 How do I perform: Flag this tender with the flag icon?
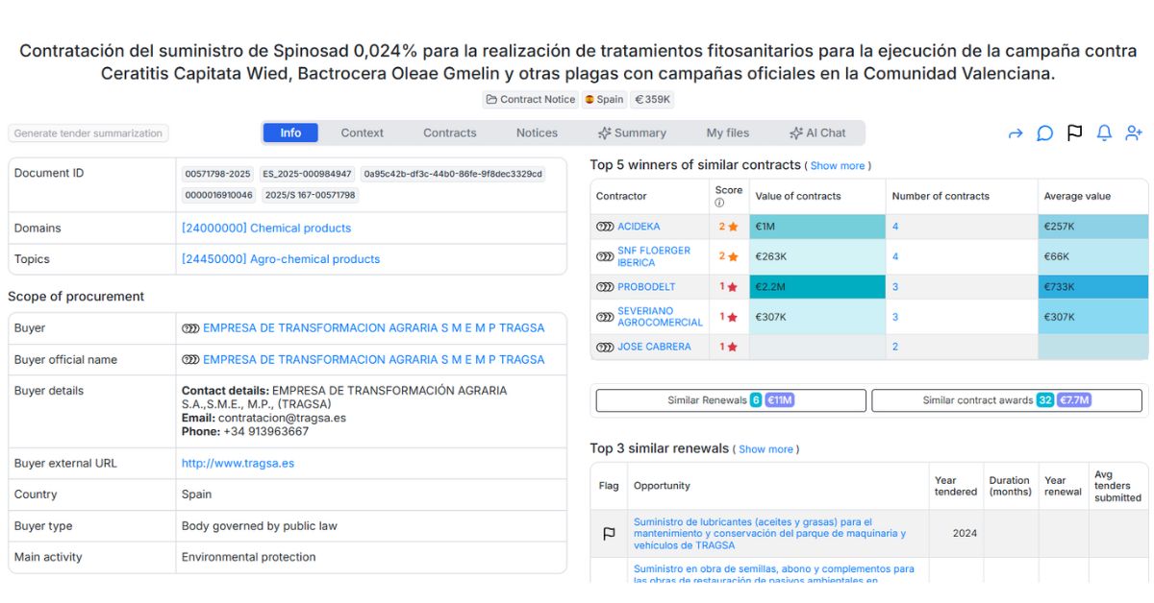(x=1074, y=133)
